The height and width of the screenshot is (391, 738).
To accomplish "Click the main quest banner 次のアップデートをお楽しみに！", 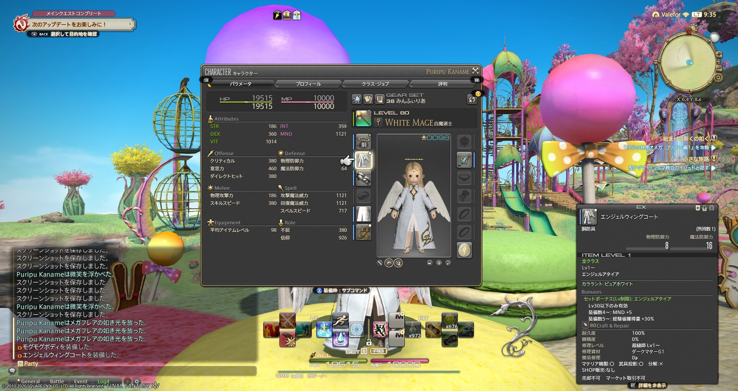I will (x=75, y=24).
